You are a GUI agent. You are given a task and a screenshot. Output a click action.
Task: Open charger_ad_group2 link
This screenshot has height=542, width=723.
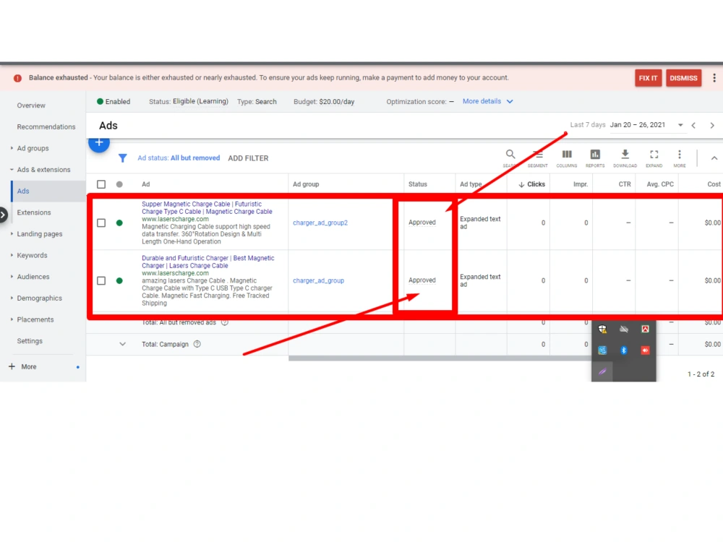click(320, 223)
